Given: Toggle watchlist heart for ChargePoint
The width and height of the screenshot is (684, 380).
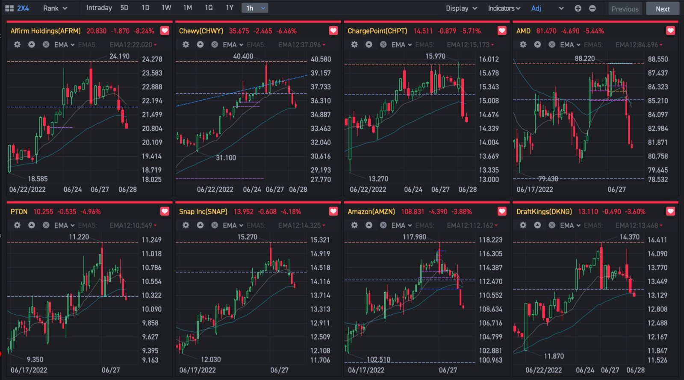Looking at the screenshot, I should coord(502,31).
